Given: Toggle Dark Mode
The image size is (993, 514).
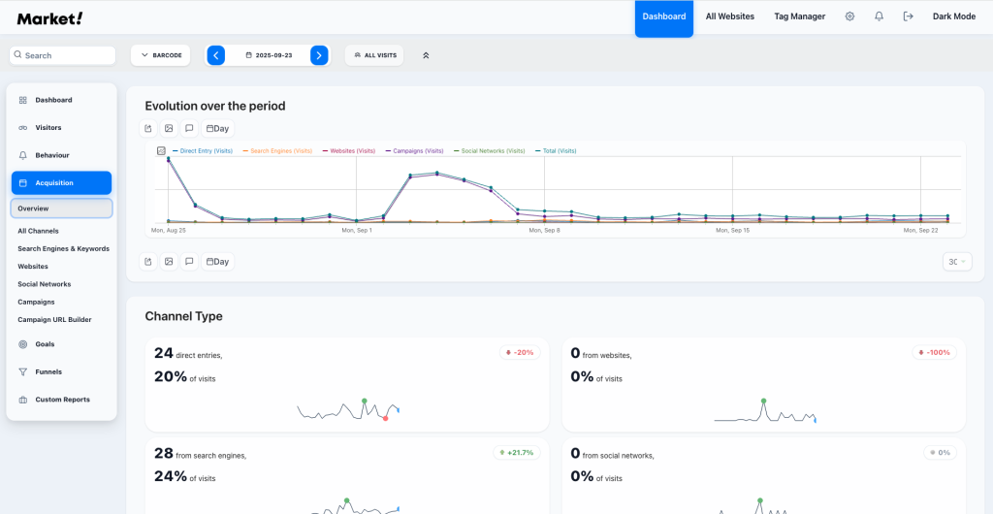Looking at the screenshot, I should [953, 16].
